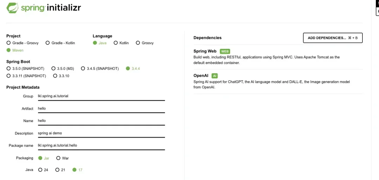Select Gradle - Kotlin project type
Viewport: 379px width, 180px height.
(60, 43)
